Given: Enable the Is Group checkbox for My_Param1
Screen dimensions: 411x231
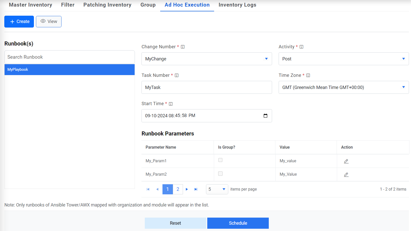Looking at the screenshot, I should click(220, 160).
